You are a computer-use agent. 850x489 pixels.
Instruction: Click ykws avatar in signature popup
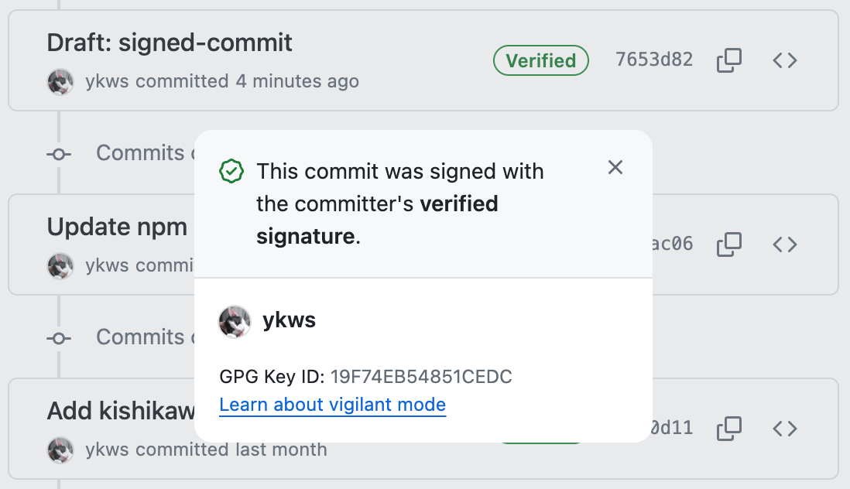(235, 321)
